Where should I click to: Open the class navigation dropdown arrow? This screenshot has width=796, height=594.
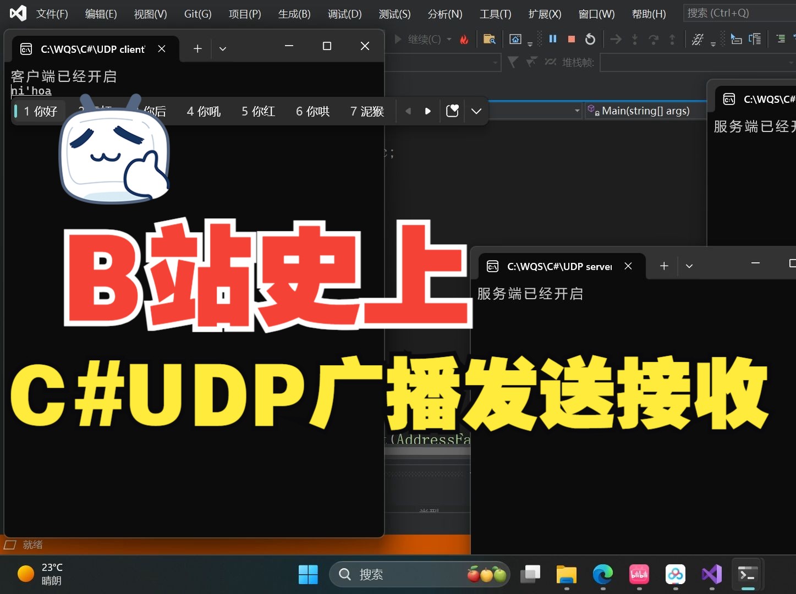click(577, 111)
